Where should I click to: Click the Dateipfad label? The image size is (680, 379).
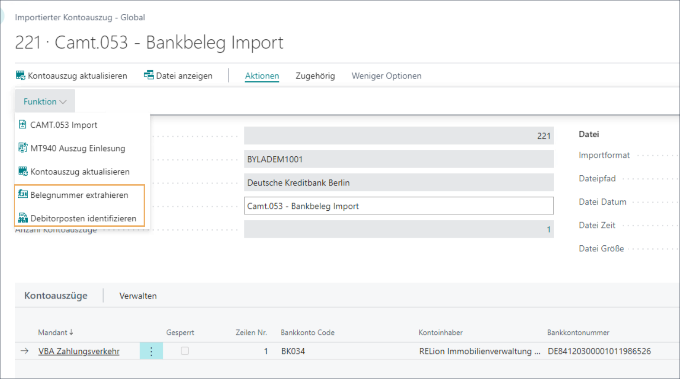597,179
